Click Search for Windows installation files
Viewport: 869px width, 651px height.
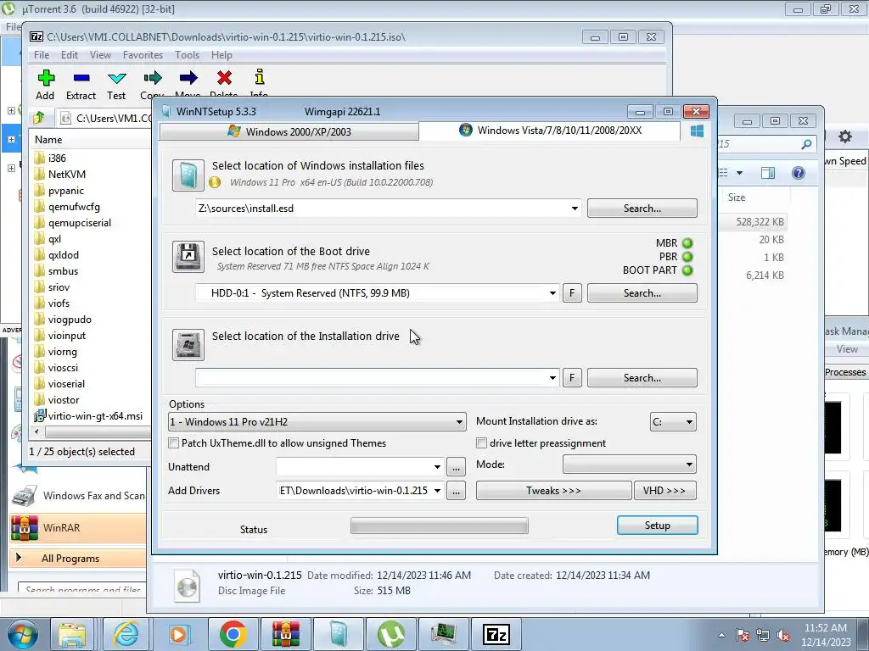[642, 209]
